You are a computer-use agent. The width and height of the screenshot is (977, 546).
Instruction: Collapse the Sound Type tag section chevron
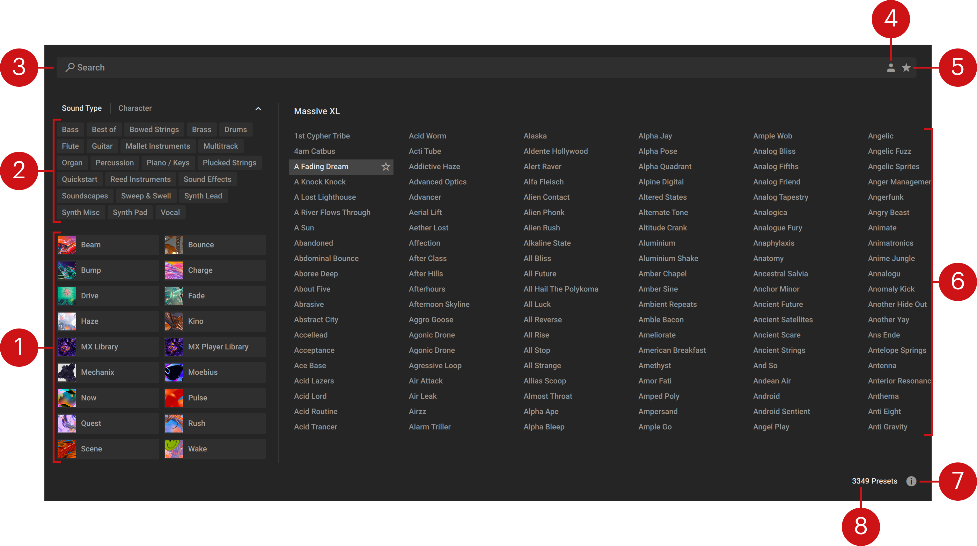click(258, 108)
